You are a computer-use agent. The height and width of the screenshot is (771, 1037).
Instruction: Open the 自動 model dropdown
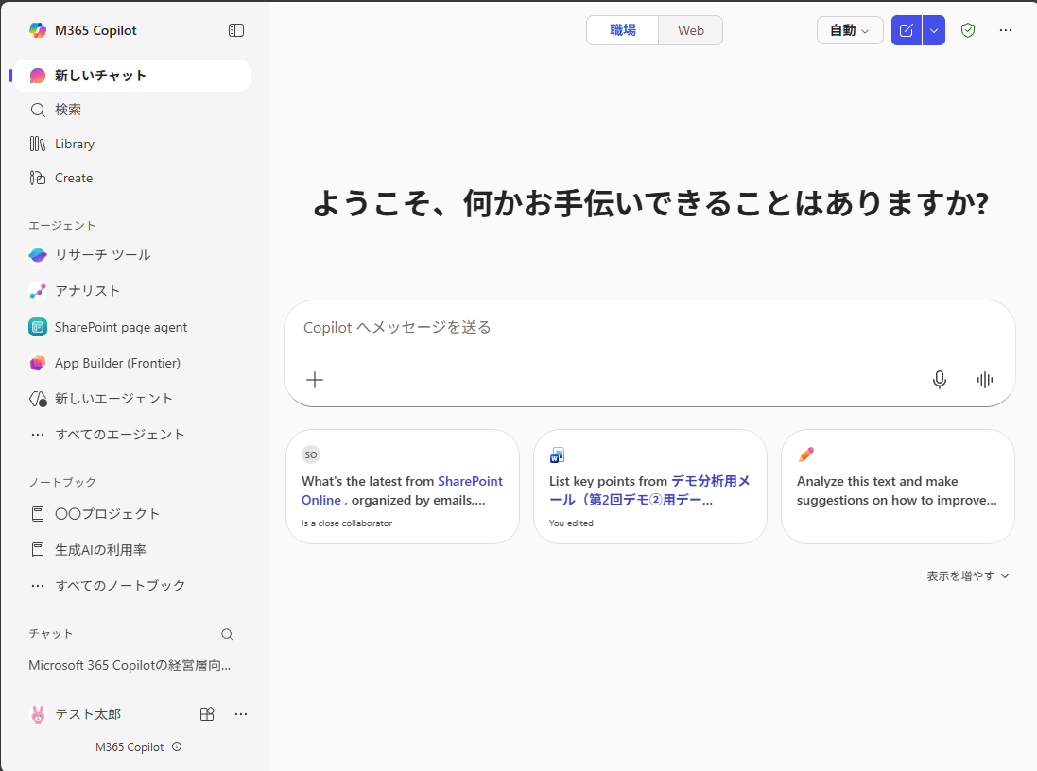click(849, 30)
